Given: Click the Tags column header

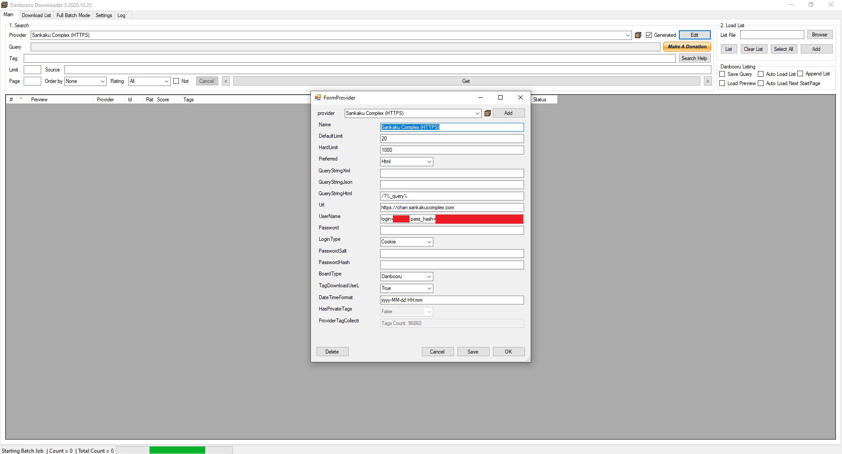Looking at the screenshot, I should (246, 100).
